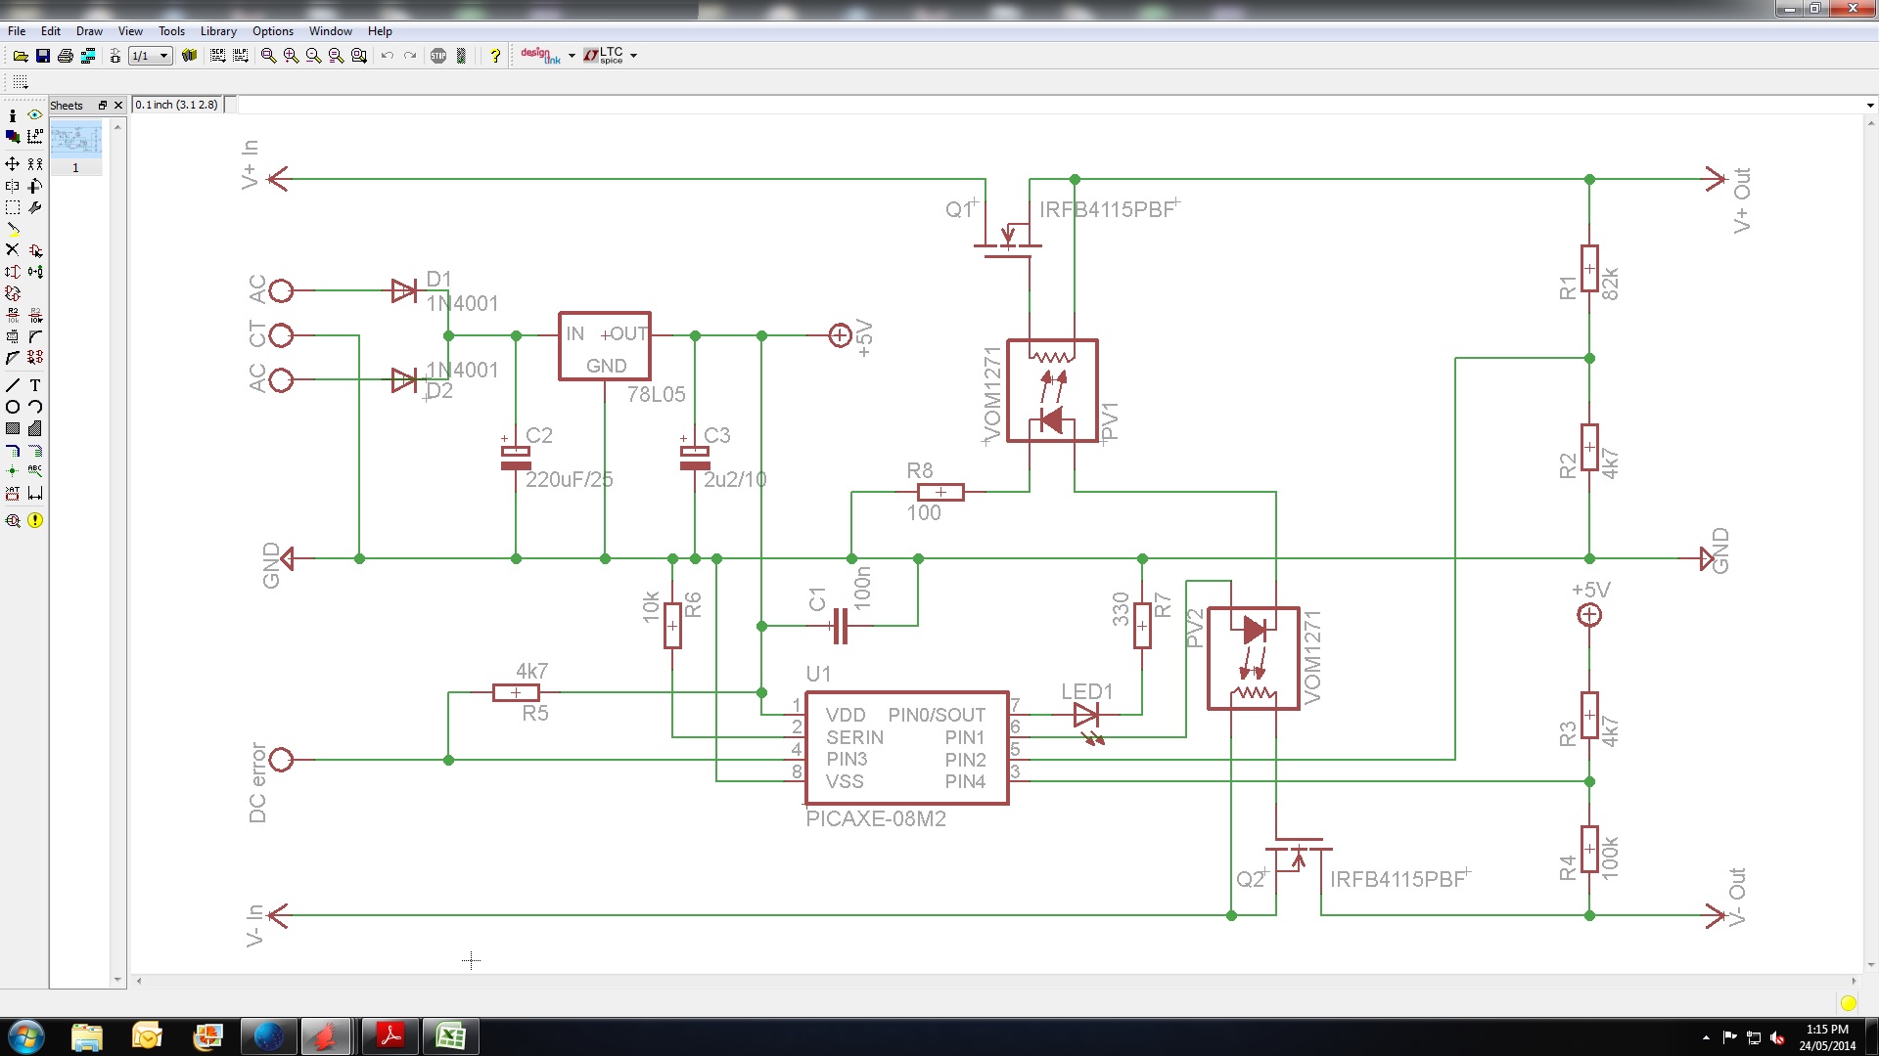Click the Save icon

click(43, 56)
